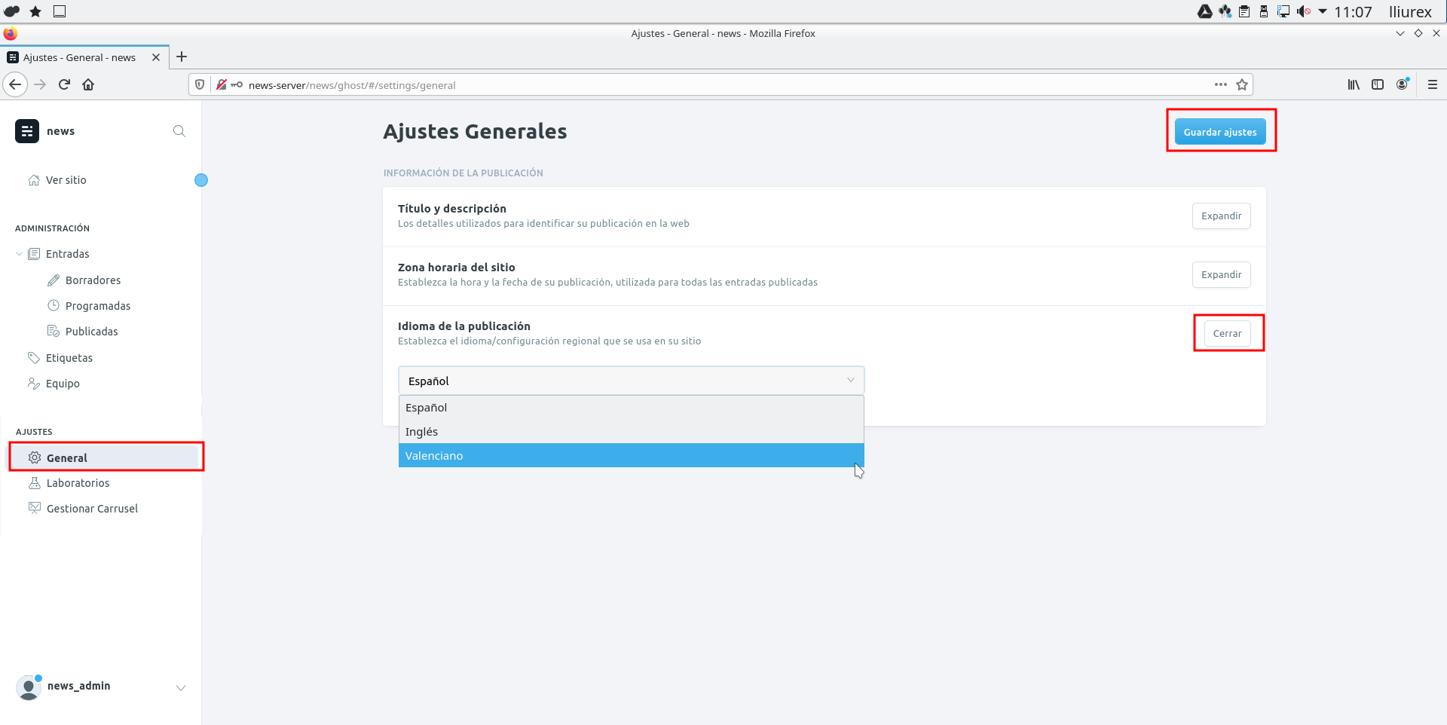The width and height of the screenshot is (1447, 725).
Task: Close the Idioma de la publicación section
Action: tap(1227, 334)
